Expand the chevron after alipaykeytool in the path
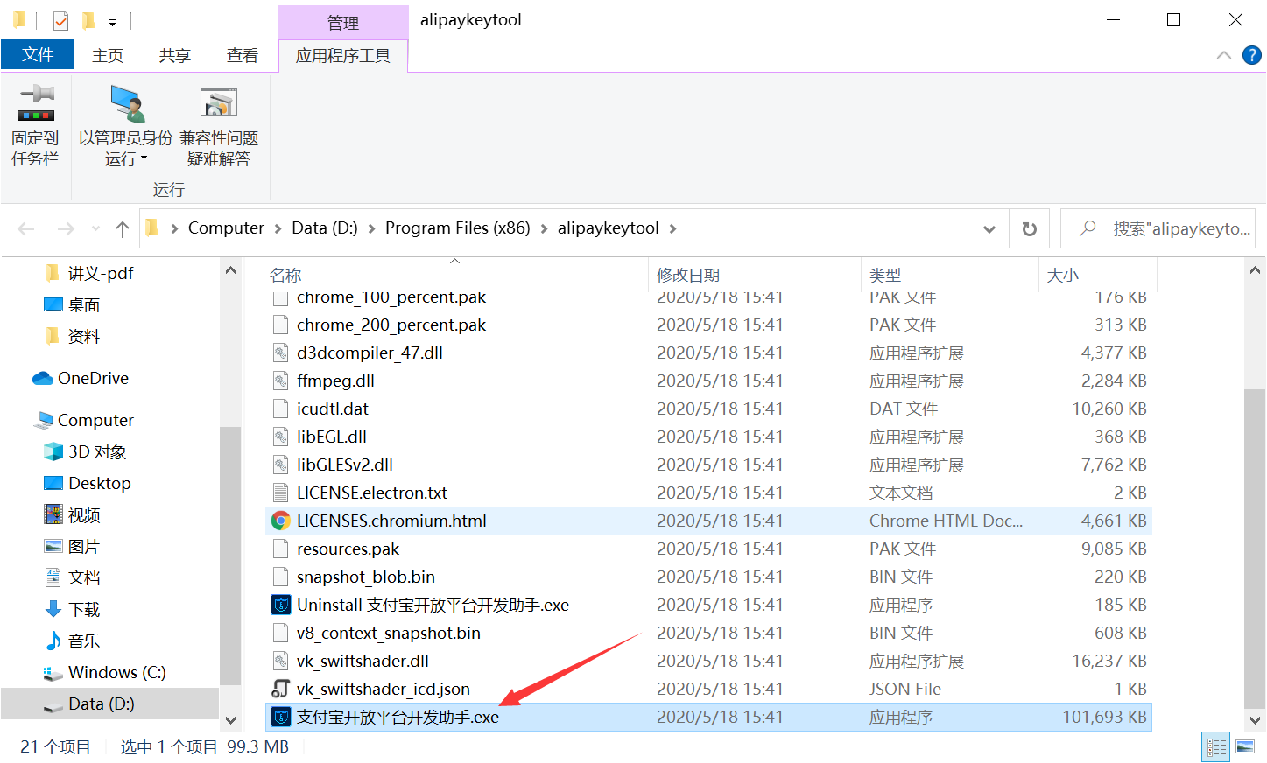Screen dimensions: 1267x763 point(672,229)
